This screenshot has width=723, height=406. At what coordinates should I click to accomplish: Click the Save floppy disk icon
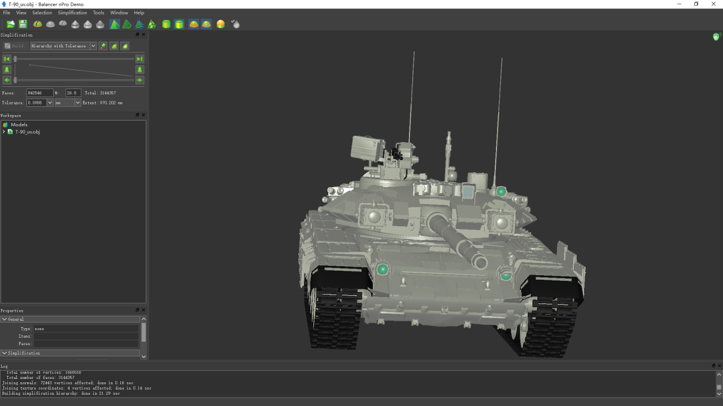(23, 24)
